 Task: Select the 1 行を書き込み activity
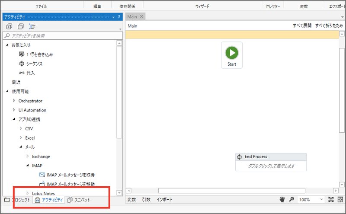tap(36, 54)
